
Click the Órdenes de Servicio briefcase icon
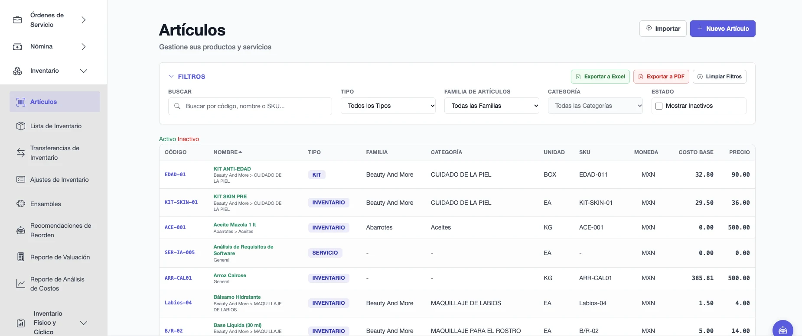(x=17, y=20)
